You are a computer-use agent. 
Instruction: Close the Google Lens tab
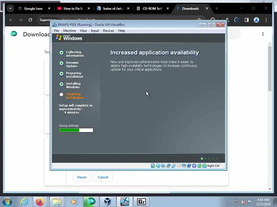[x=49, y=8]
